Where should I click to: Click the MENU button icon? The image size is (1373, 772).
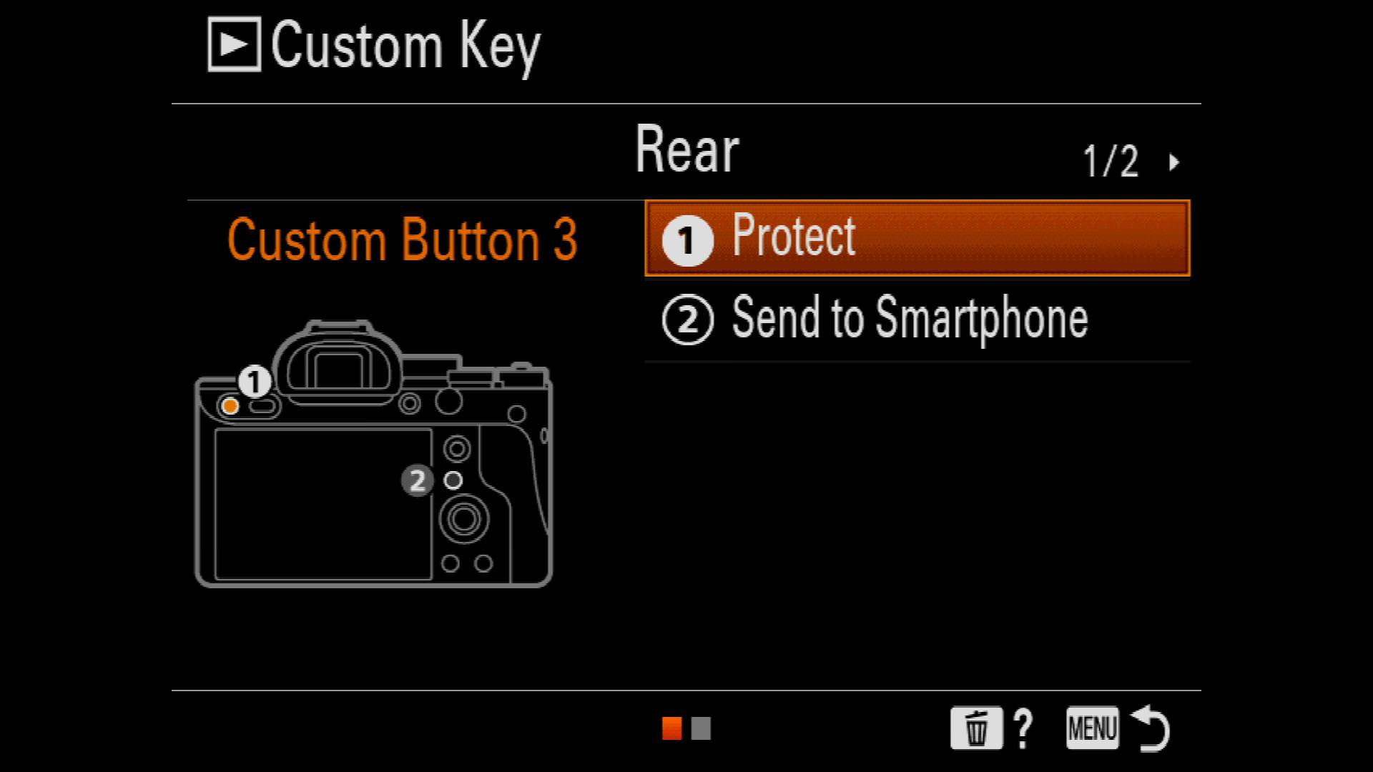(1092, 728)
